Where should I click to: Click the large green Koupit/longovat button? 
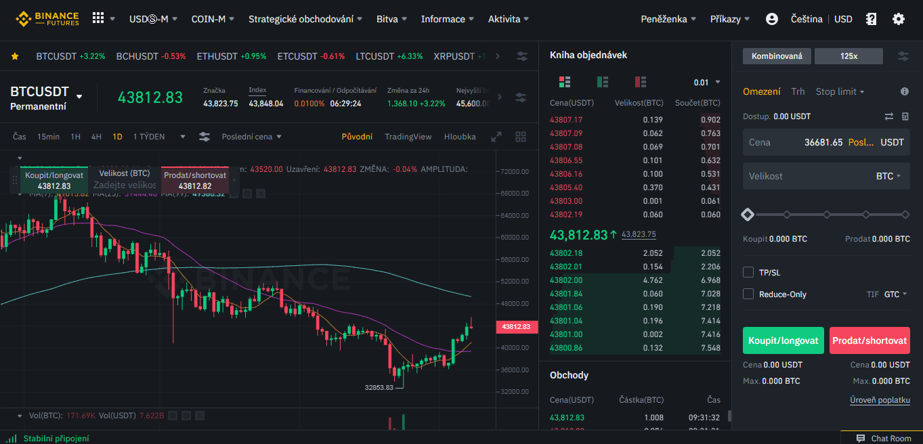[784, 340]
